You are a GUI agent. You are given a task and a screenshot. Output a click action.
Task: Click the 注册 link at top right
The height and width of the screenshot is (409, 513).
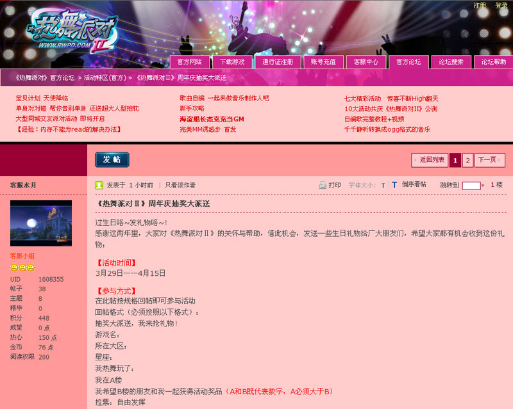pos(480,6)
